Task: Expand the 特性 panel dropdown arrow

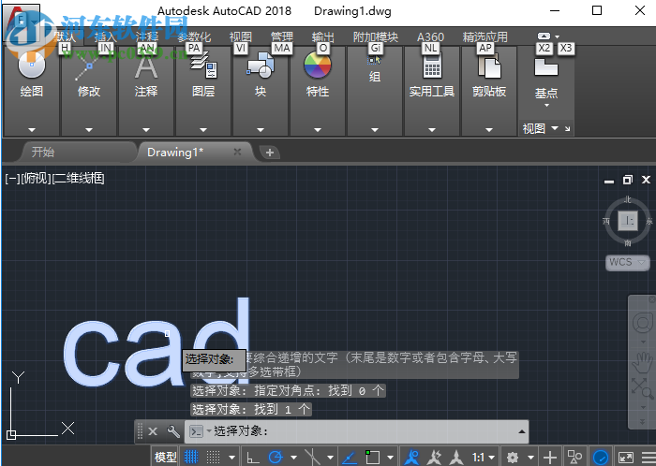Action: click(x=318, y=130)
